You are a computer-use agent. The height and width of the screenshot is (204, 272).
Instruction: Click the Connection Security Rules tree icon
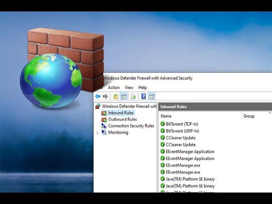(x=104, y=126)
